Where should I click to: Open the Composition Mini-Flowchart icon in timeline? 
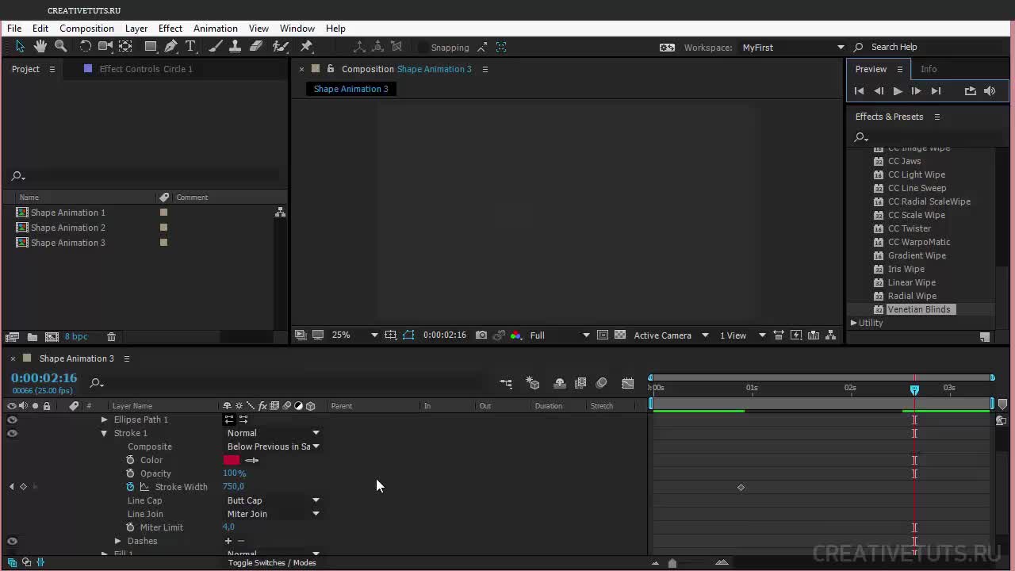pyautogui.click(x=506, y=384)
